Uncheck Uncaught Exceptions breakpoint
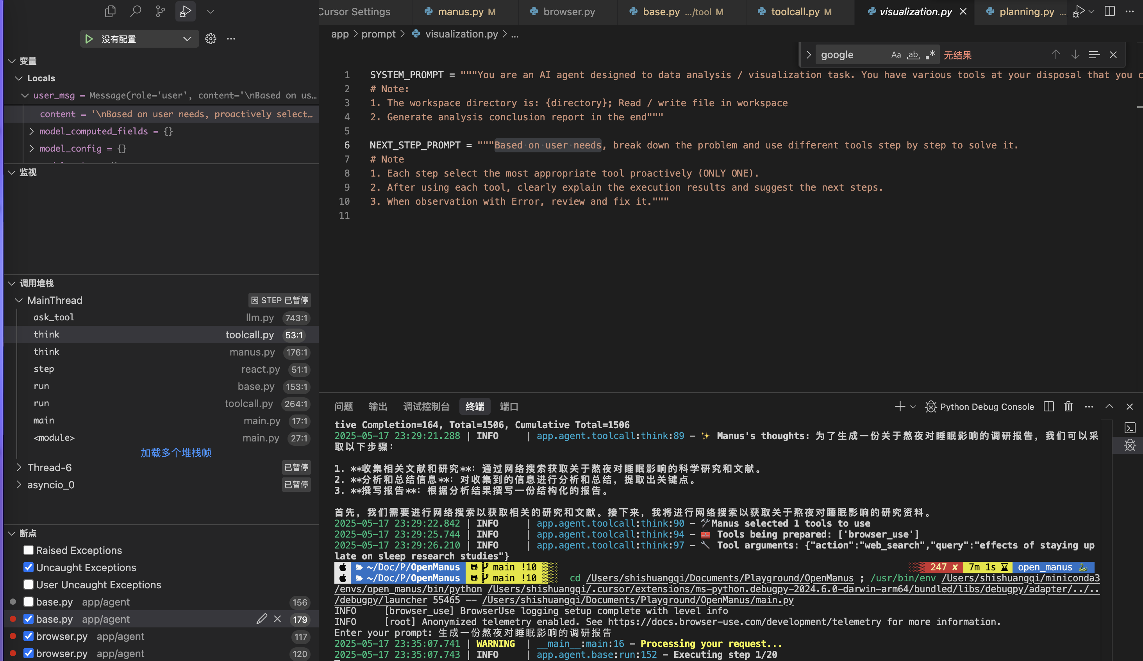1143x661 pixels. 29,568
